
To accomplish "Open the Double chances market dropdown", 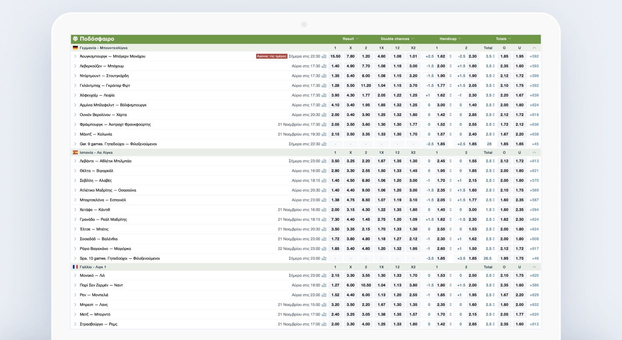I will pos(397,39).
